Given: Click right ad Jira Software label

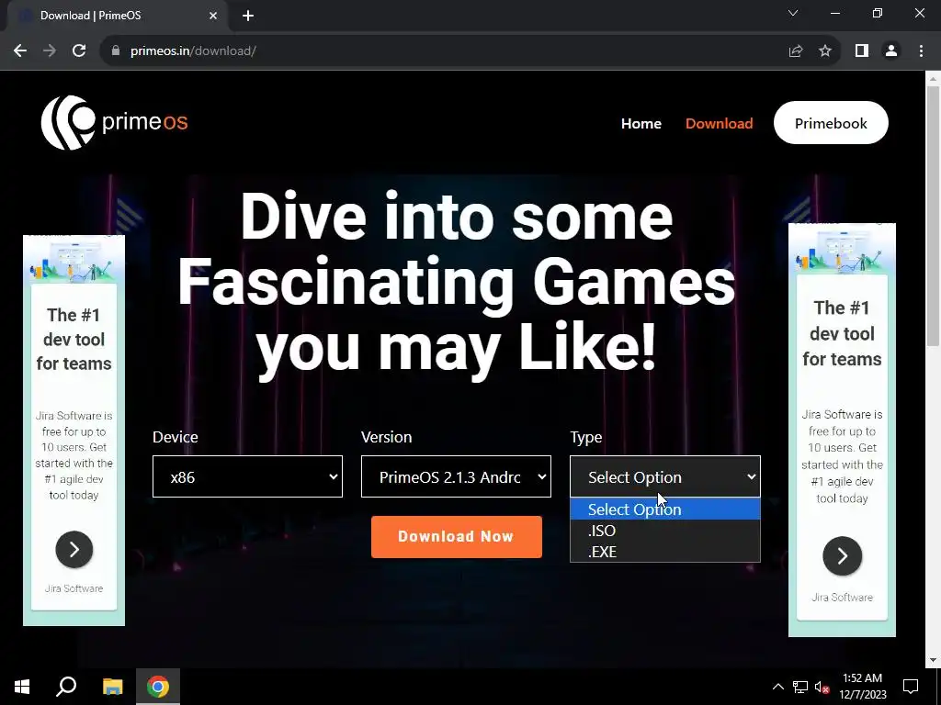Looking at the screenshot, I should (842, 597).
